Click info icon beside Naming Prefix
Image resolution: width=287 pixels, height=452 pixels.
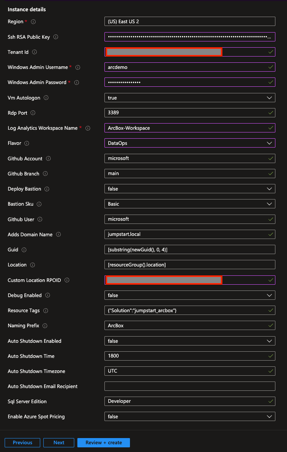click(45, 326)
